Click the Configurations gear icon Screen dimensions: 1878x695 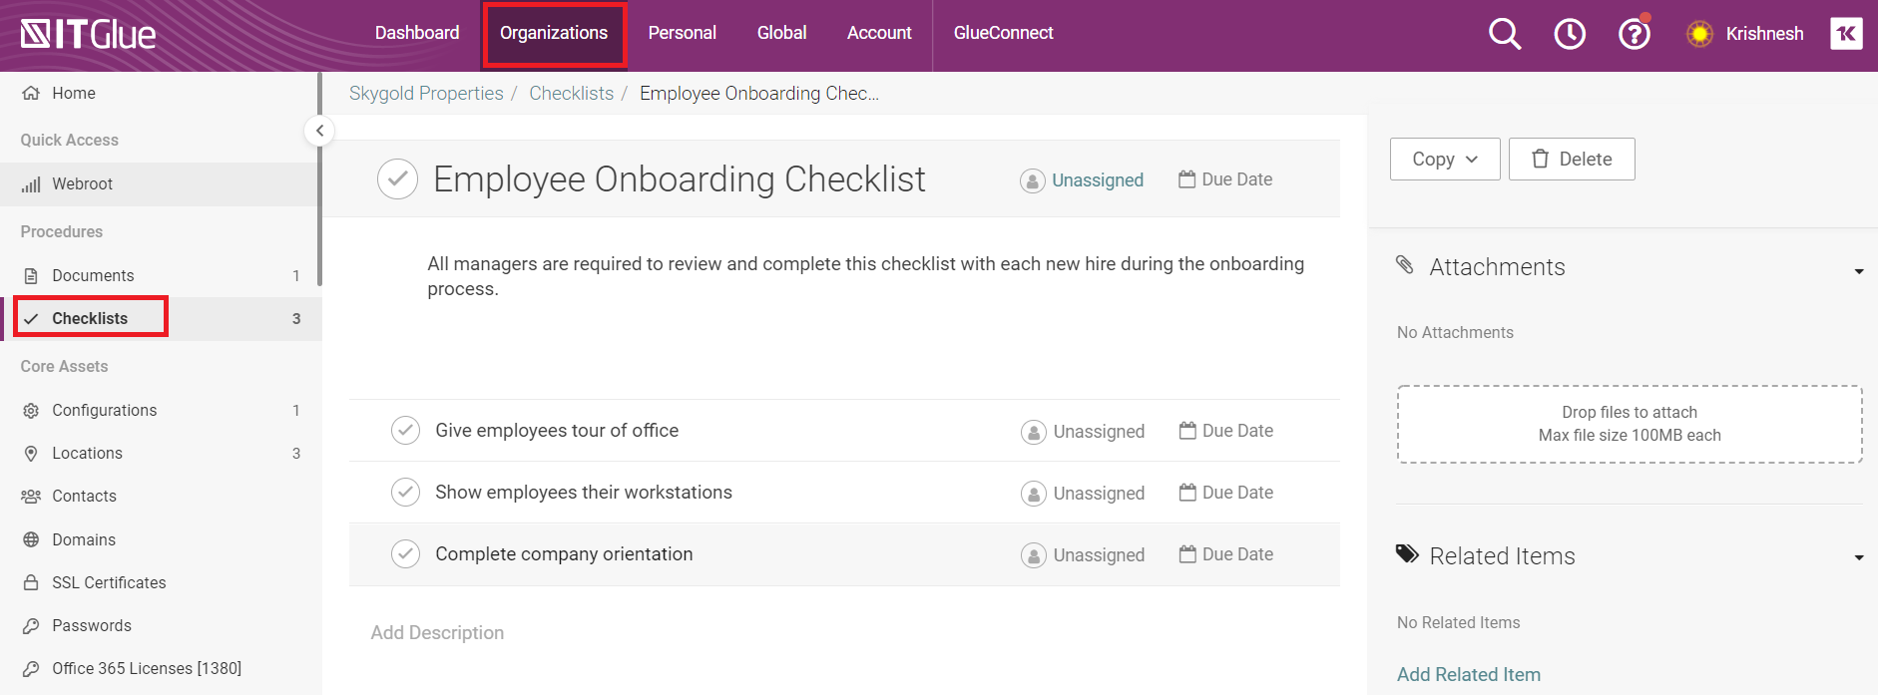(31, 411)
